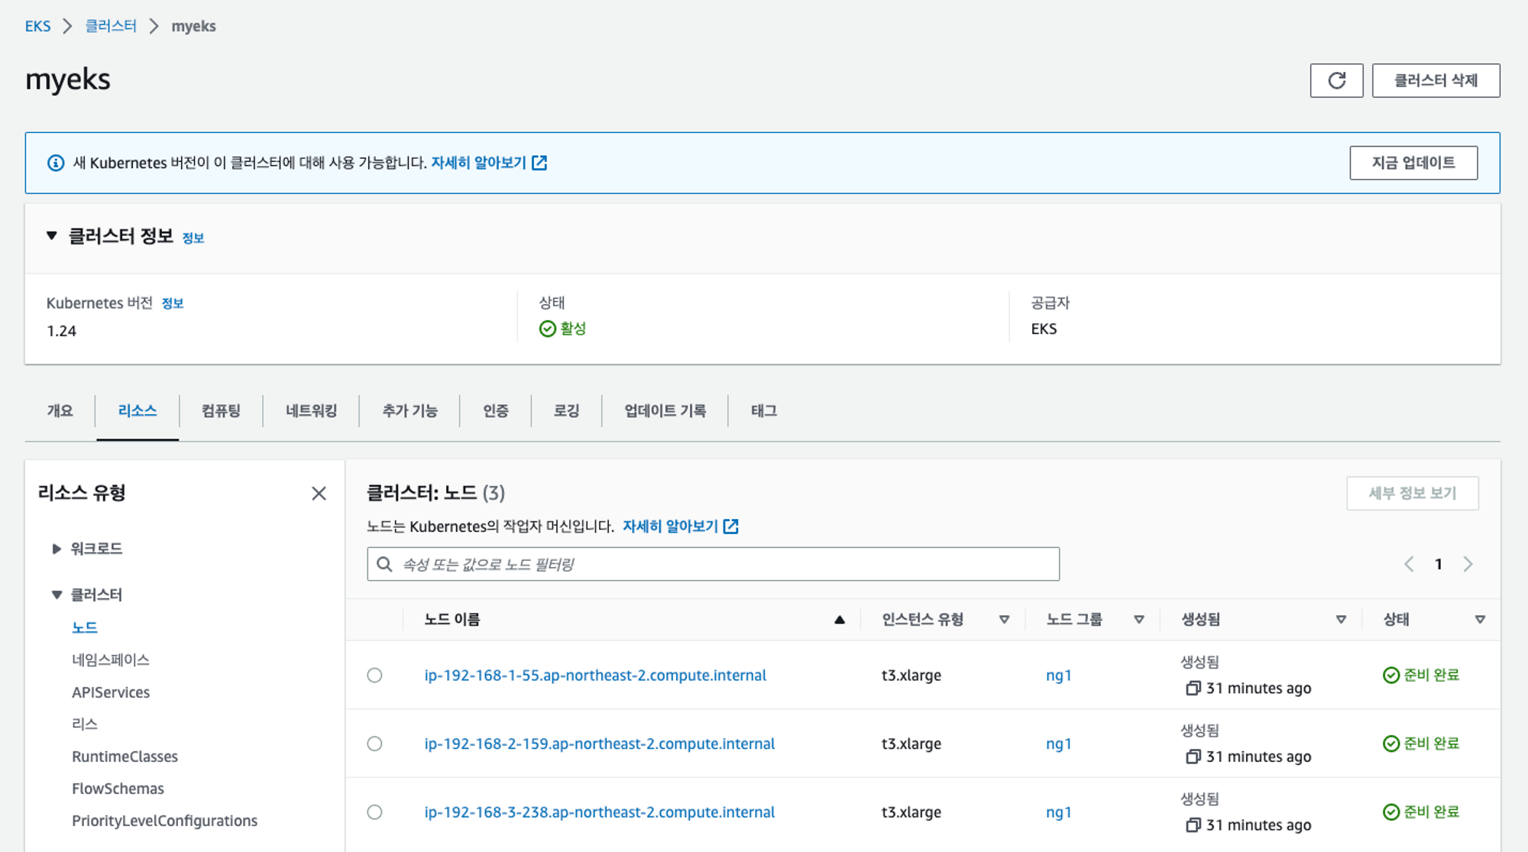The image size is (1528, 852).
Task: Click the node filter search field
Action: click(x=718, y=564)
